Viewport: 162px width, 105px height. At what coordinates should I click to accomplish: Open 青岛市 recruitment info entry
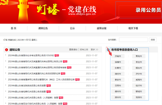pos(139,56)
